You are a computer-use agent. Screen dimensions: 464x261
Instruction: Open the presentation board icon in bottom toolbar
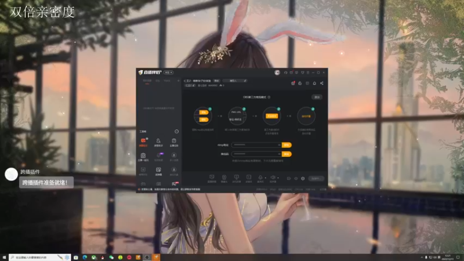(x=237, y=178)
